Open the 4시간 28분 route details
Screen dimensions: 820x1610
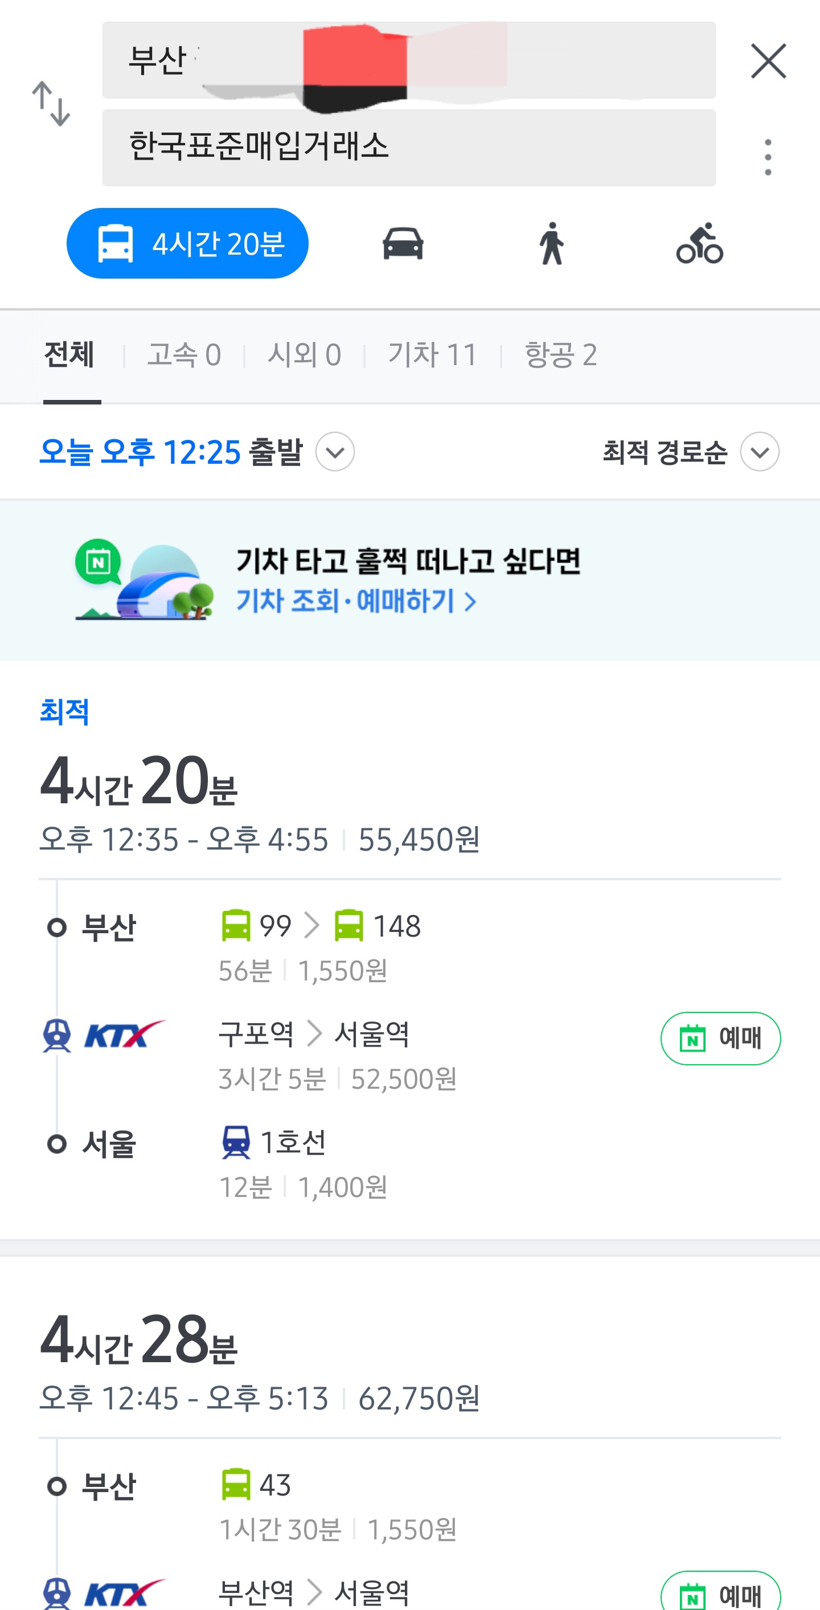click(409, 1363)
